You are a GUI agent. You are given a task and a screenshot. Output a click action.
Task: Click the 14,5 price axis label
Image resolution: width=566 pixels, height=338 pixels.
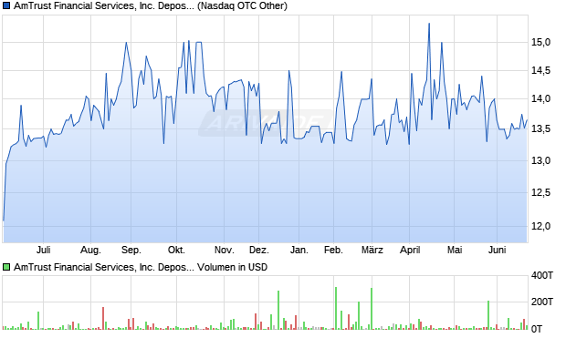pyautogui.click(x=540, y=71)
